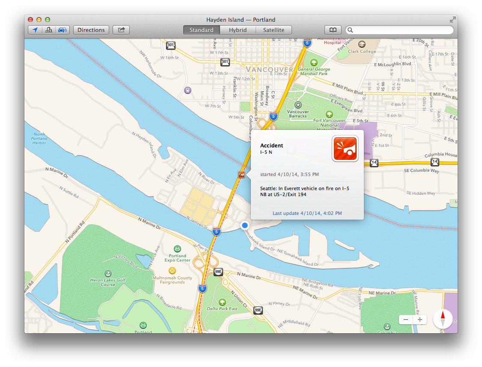Click the Everett vehicle on fire description
Image resolution: width=482 pixels, height=367 pixels.
(x=305, y=191)
